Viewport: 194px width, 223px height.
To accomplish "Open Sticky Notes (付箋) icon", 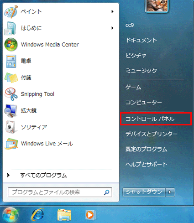I will pos(11,78).
